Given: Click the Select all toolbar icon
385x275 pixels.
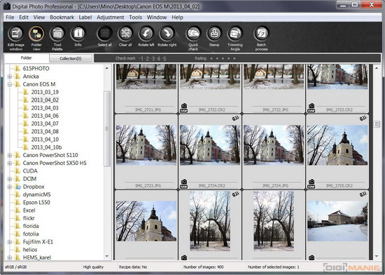Looking at the screenshot, I should point(105,34).
